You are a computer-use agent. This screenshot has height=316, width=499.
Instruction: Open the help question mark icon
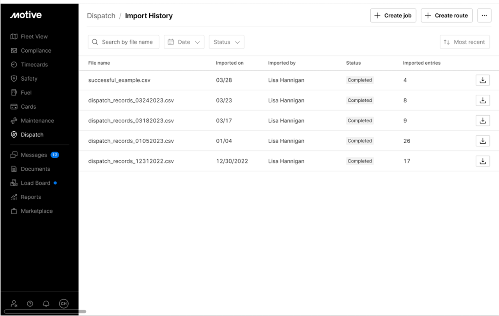coord(30,304)
